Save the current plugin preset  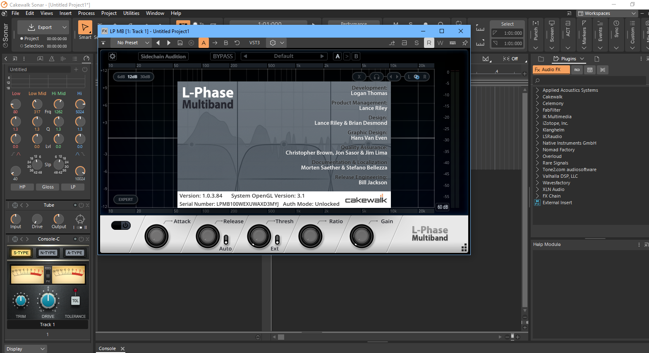180,43
